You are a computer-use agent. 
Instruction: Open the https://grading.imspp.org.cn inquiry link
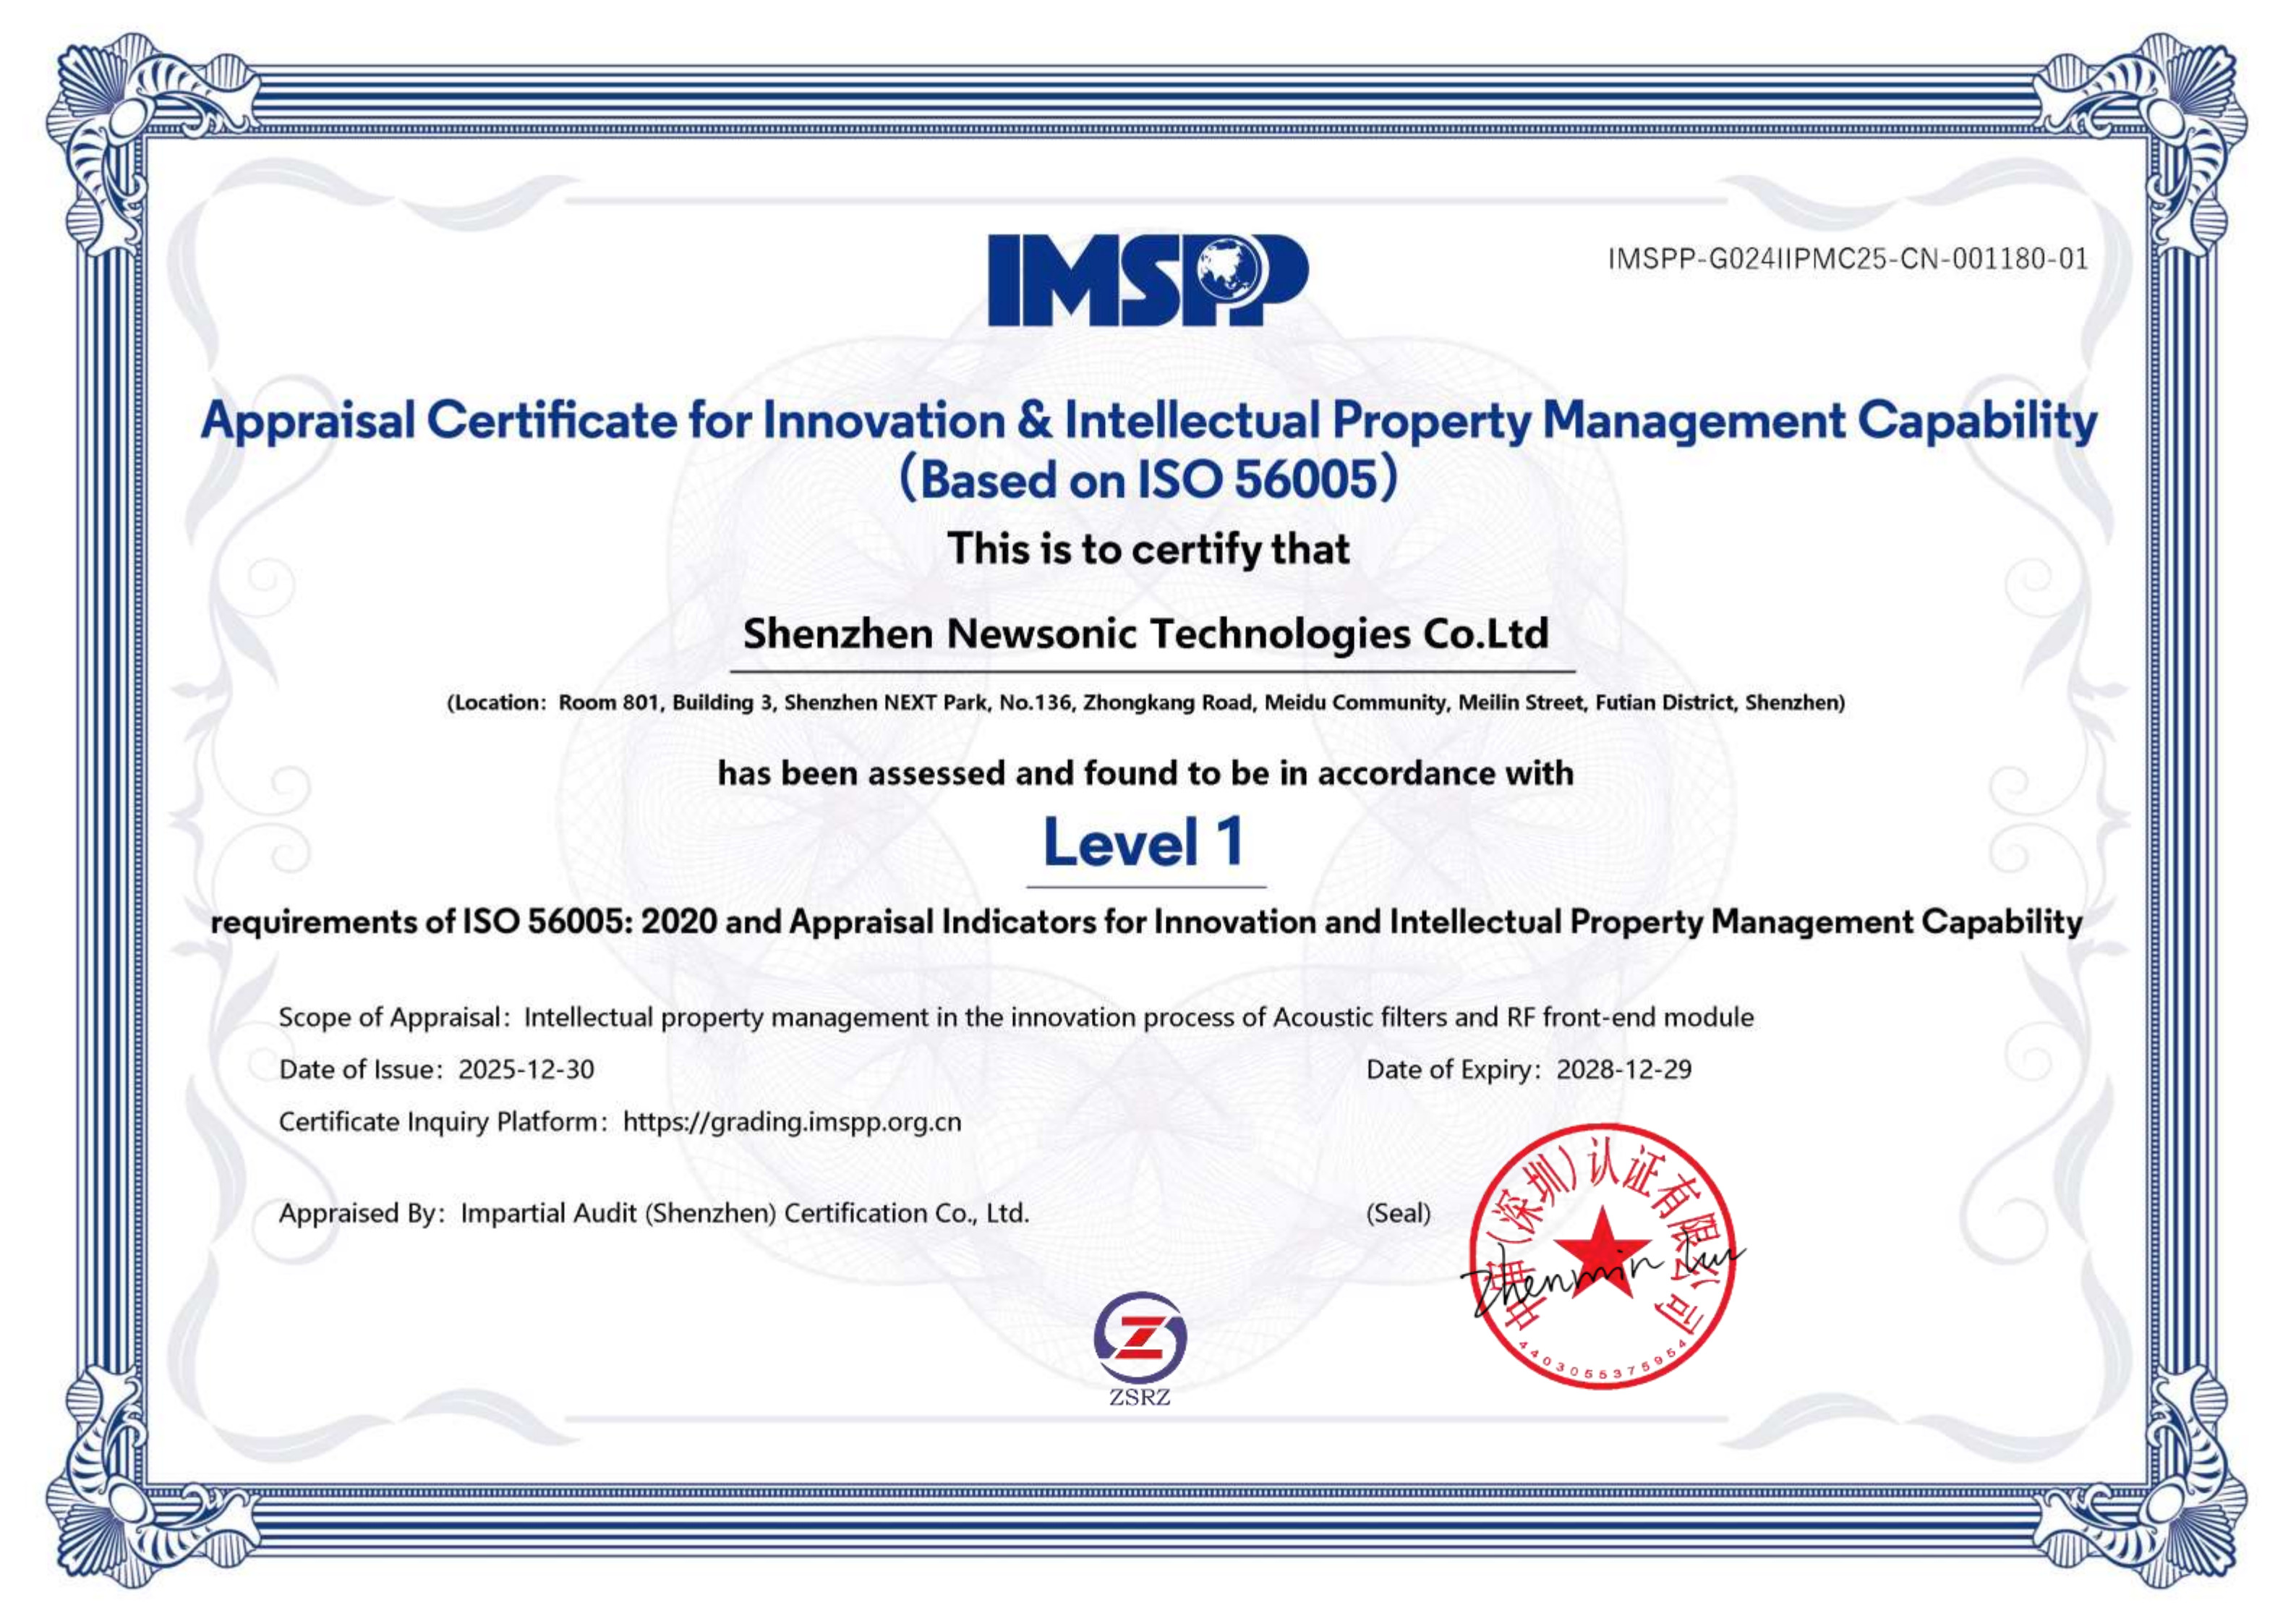792,1122
